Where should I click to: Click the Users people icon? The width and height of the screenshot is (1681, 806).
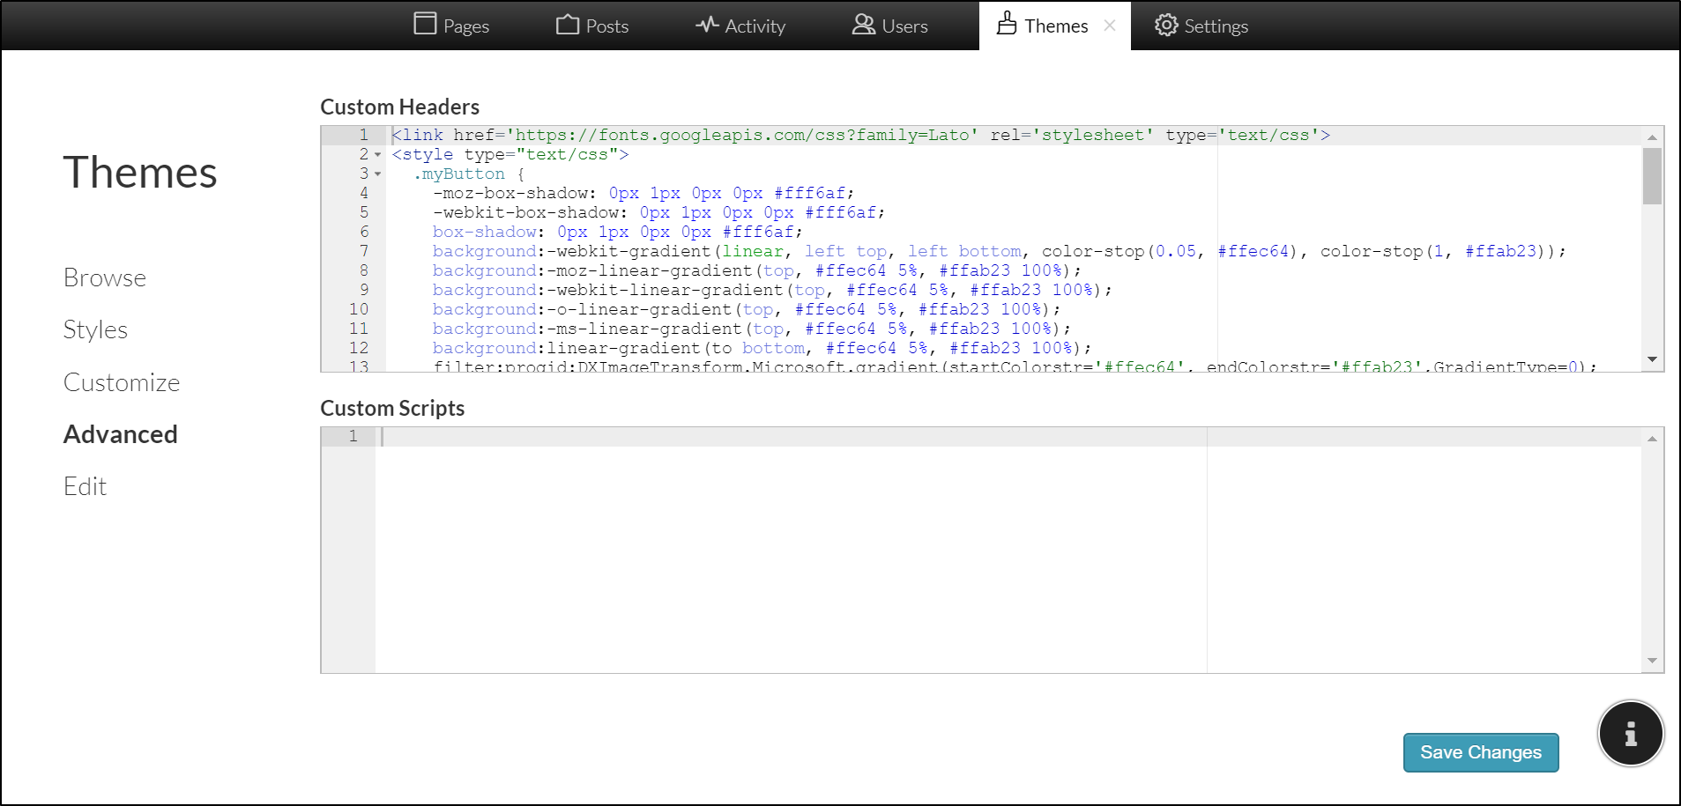coord(863,25)
